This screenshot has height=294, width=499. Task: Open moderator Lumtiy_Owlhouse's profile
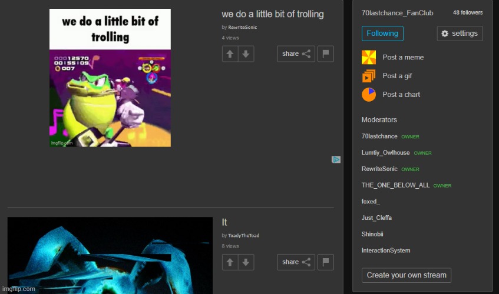click(385, 153)
